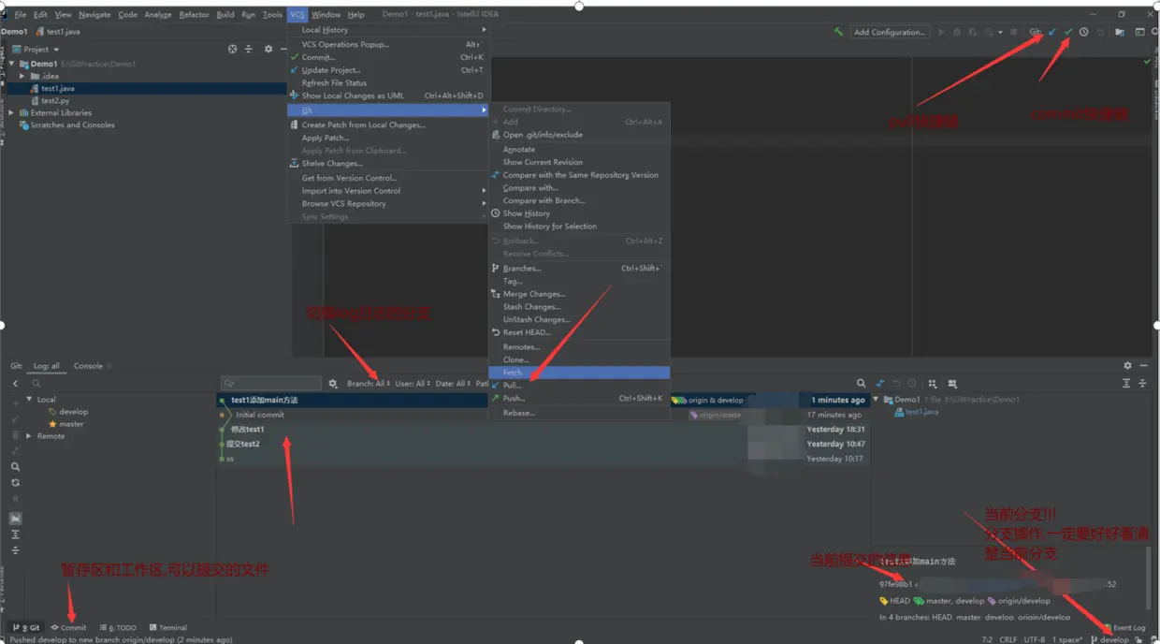Select the 'Initial commit' log row

pos(543,415)
